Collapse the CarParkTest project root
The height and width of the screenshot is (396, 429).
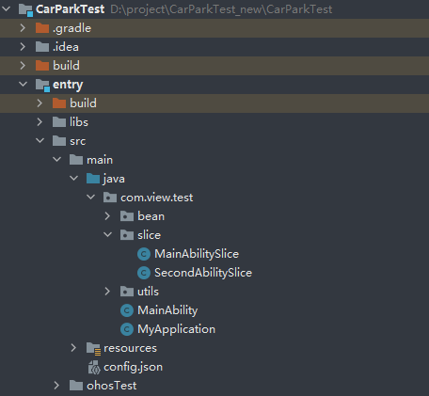pyautogui.click(x=7, y=8)
